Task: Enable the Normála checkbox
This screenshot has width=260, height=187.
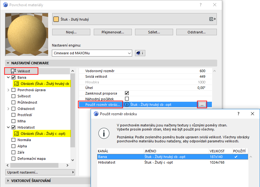Action: (x=13, y=140)
